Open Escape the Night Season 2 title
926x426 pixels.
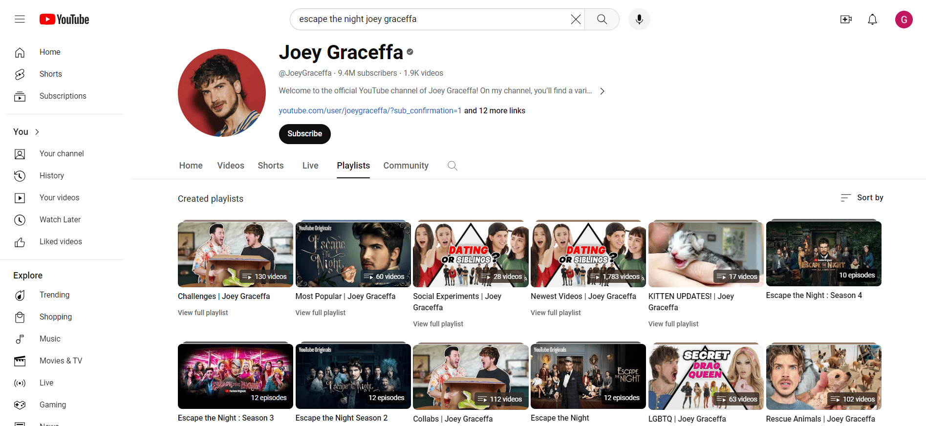(x=342, y=418)
